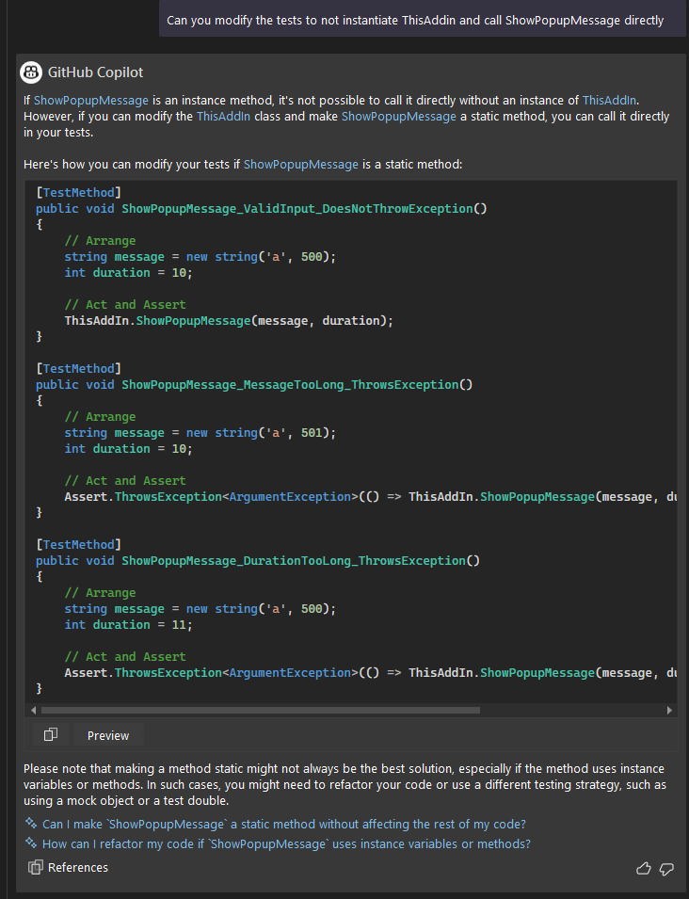Give thumbs up to Copilot response

[644, 868]
